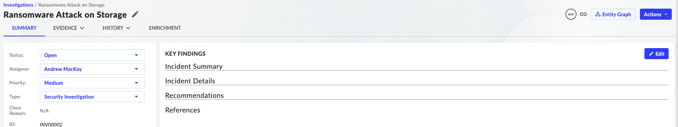Open the Entity Graph view
Viewport: 678px width, 127px height.
tap(613, 15)
